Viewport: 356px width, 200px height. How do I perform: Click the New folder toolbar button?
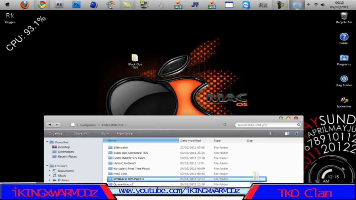pyautogui.click(x=125, y=134)
